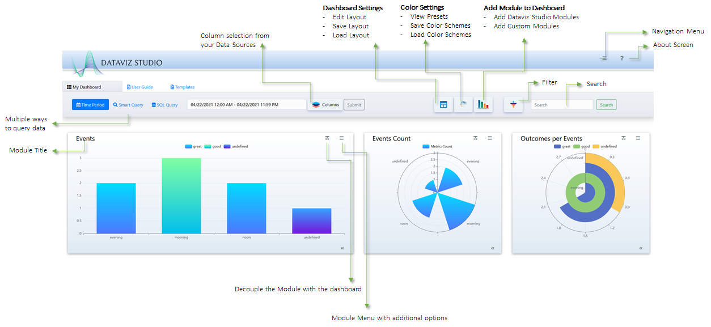This screenshot has width=711, height=327.
Task: Click the tall morning bar in Events chart
Action: point(181,196)
